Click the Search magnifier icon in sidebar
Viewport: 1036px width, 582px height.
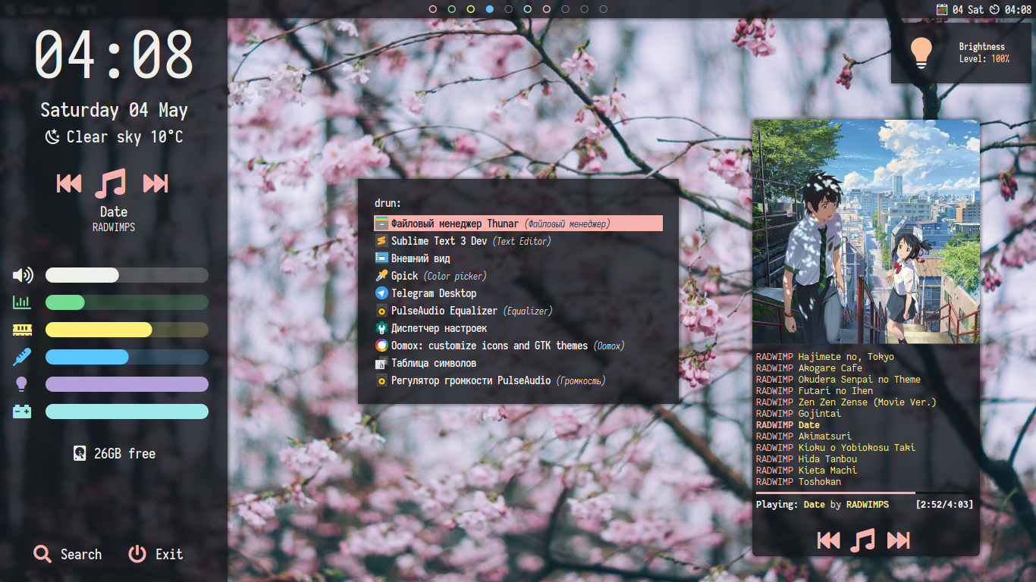point(42,554)
